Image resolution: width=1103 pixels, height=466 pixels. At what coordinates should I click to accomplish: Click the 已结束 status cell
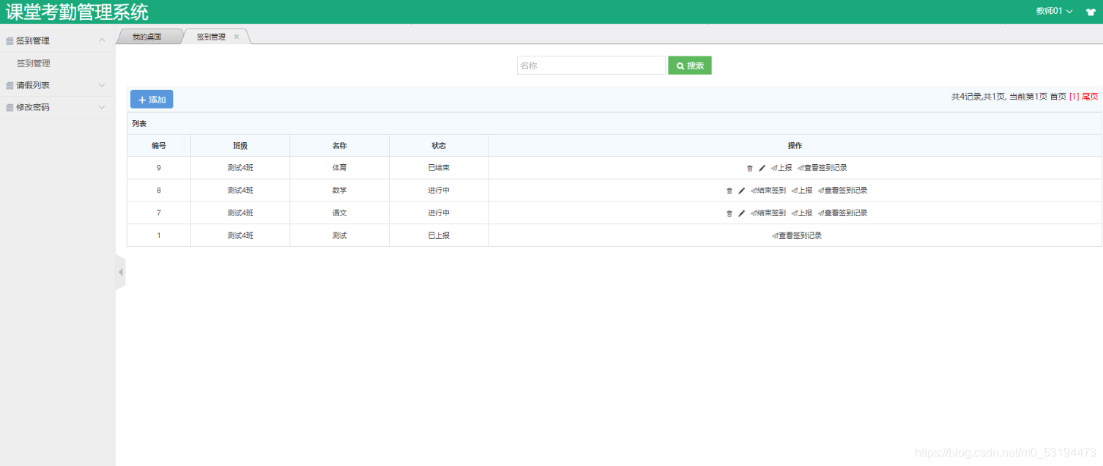(439, 168)
